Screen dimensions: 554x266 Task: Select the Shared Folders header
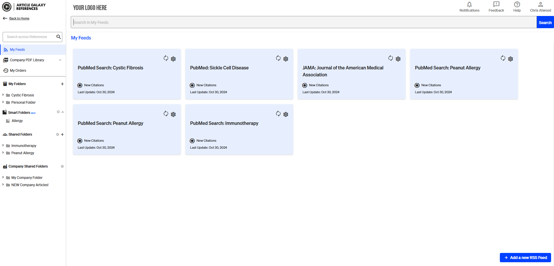(20, 134)
